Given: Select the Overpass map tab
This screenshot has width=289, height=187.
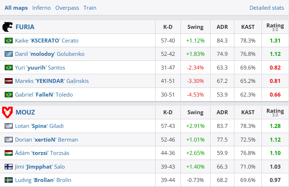Looking at the screenshot, I should 67,8.
